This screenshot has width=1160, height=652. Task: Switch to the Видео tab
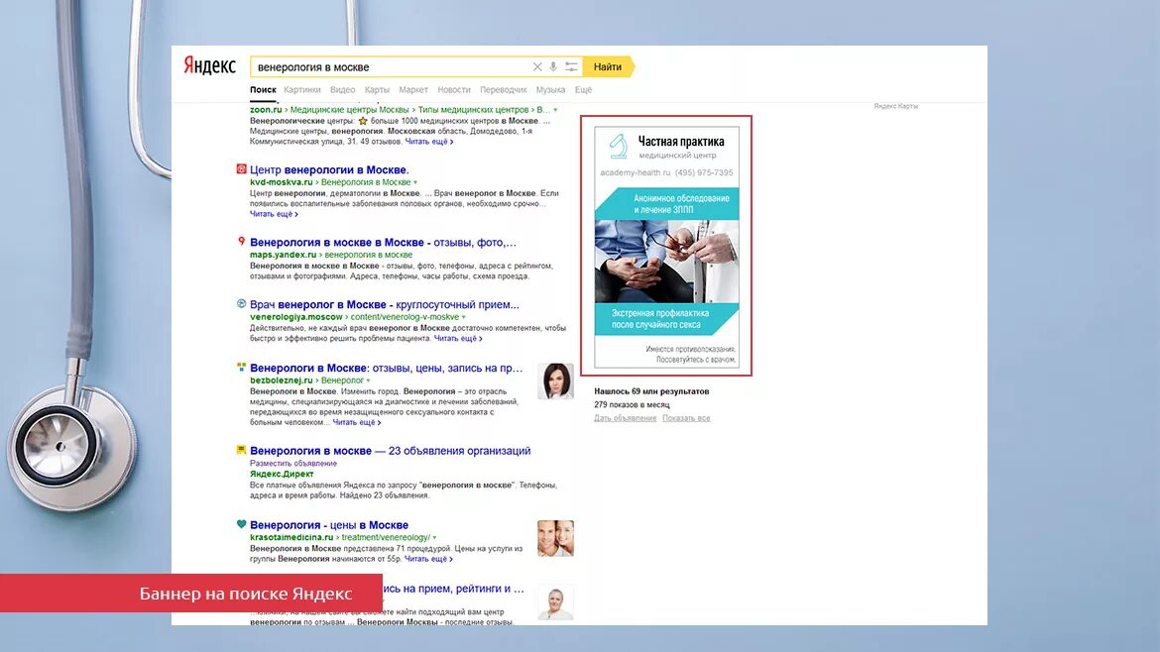pyautogui.click(x=342, y=89)
